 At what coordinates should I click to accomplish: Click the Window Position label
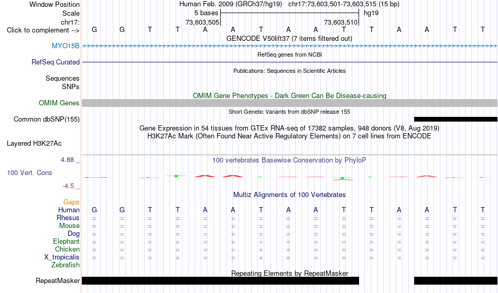click(x=55, y=4)
